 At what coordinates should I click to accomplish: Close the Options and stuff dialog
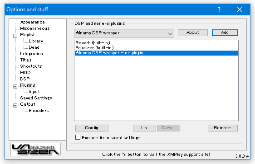(x=240, y=9)
